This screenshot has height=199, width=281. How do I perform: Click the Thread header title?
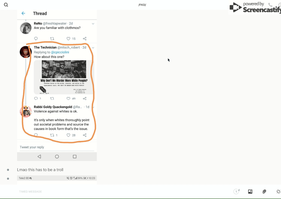(40, 13)
